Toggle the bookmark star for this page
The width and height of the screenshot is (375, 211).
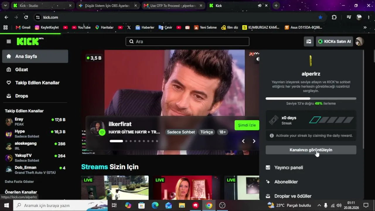321,17
